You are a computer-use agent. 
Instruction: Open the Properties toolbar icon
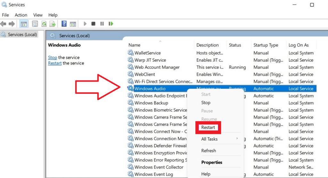point(35,24)
